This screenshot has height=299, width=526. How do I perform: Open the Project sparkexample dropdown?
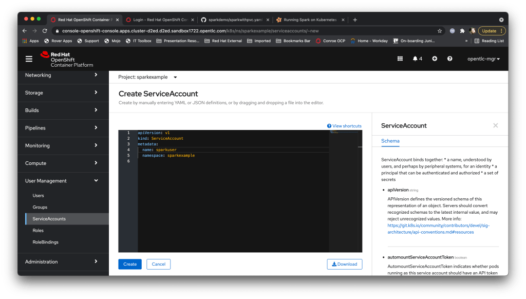coord(147,77)
